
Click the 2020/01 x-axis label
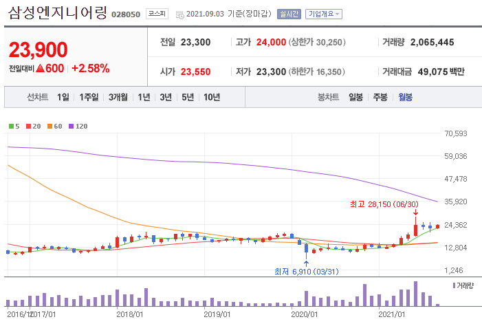coord(305,314)
